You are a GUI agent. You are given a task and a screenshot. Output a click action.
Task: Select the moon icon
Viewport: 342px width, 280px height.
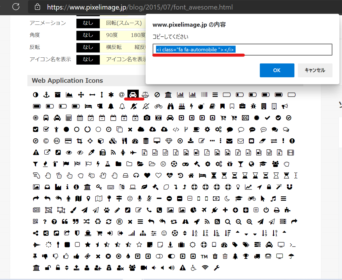coord(227,198)
